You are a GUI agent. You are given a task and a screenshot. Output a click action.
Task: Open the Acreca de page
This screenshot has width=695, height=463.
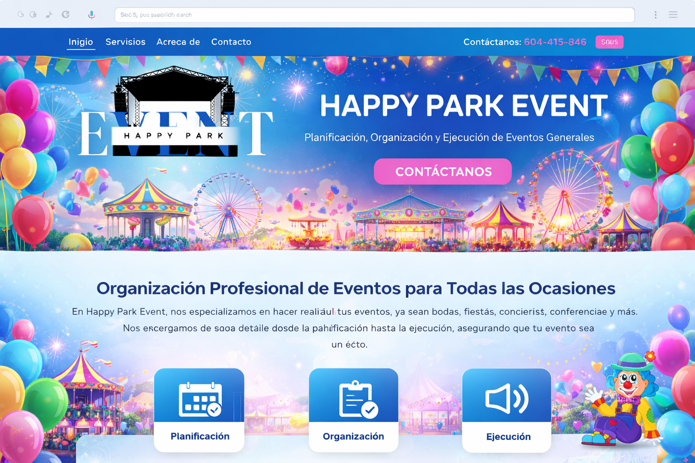click(x=178, y=42)
